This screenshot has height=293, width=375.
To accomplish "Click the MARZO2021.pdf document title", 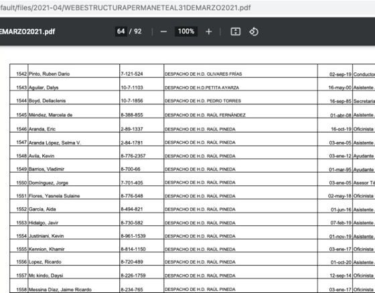I will 27,31.
